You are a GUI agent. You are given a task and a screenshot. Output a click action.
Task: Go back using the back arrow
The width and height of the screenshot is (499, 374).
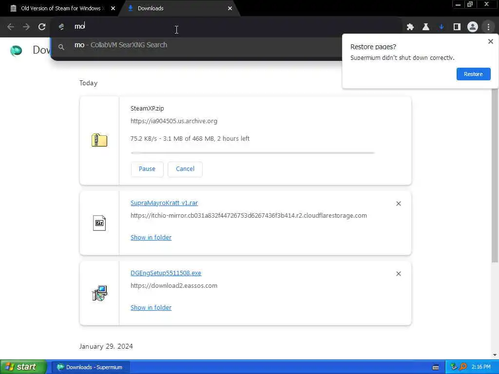click(11, 27)
